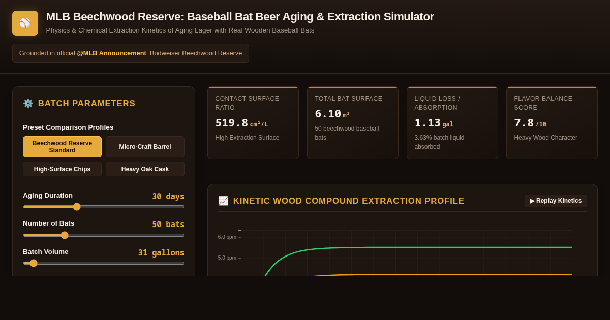Click the '519.8' contact ratio value
Image resolution: width=610 pixels, height=320 pixels.
tap(231, 123)
